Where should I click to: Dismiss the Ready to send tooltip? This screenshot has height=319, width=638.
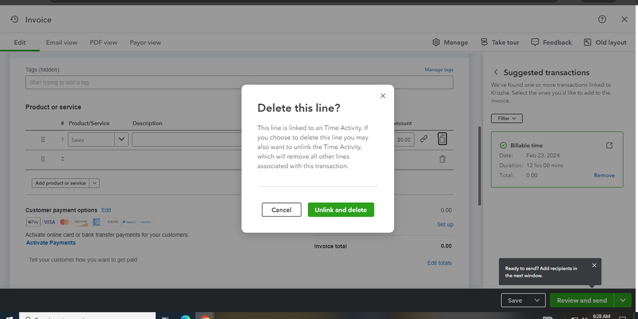[594, 265]
